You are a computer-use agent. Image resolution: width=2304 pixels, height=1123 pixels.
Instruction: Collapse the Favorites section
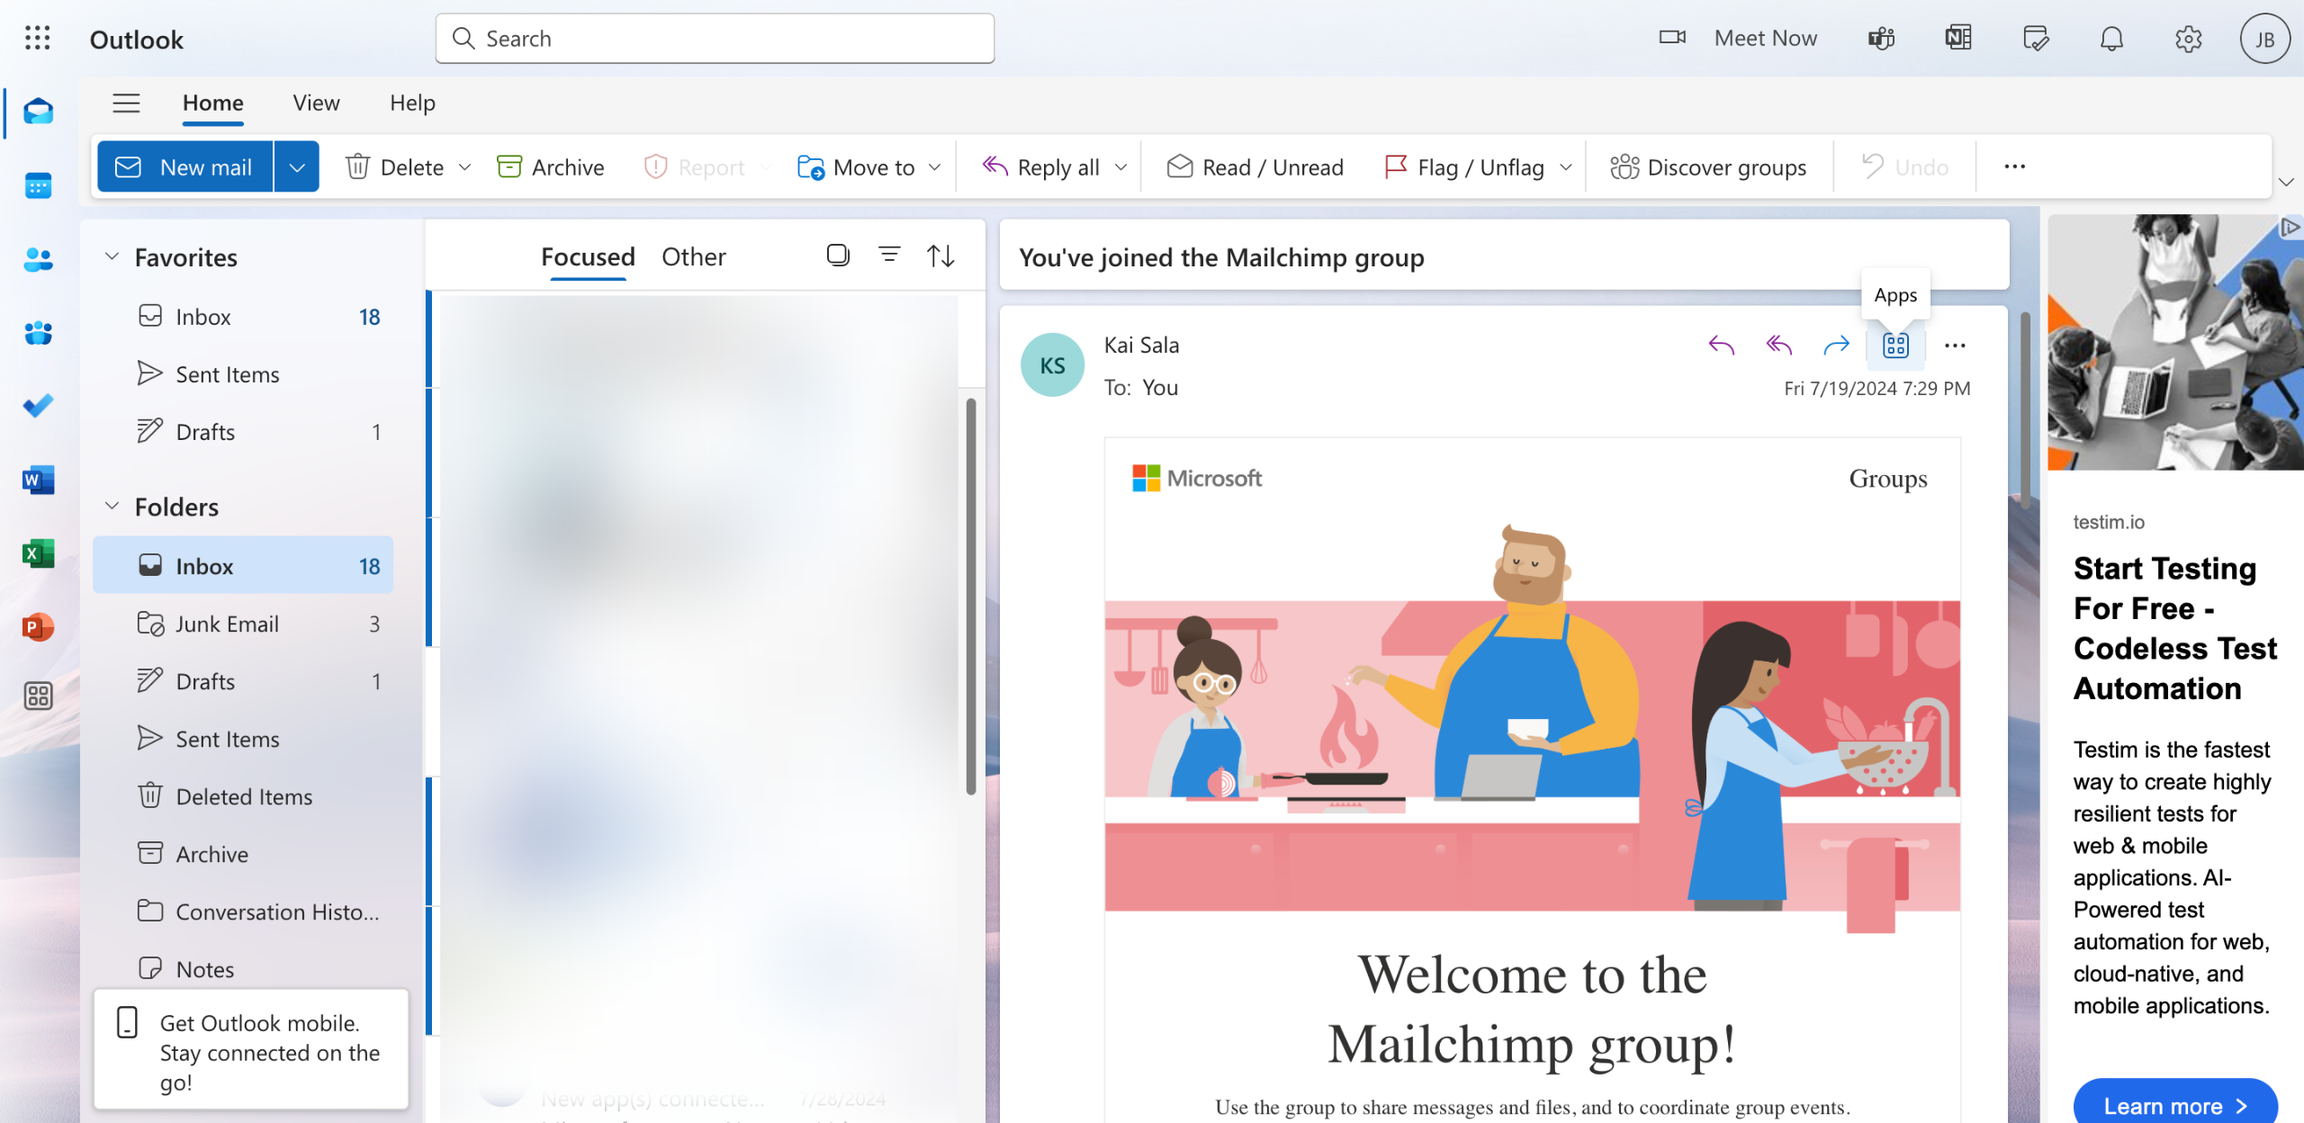(x=112, y=257)
